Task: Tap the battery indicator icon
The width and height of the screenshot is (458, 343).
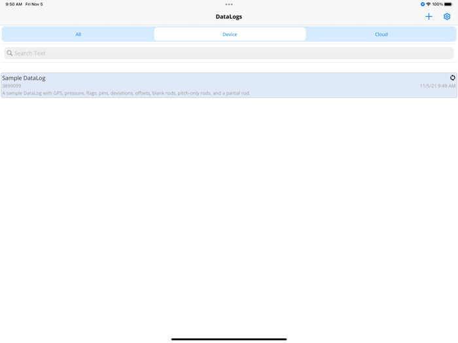Action: tap(448, 4)
